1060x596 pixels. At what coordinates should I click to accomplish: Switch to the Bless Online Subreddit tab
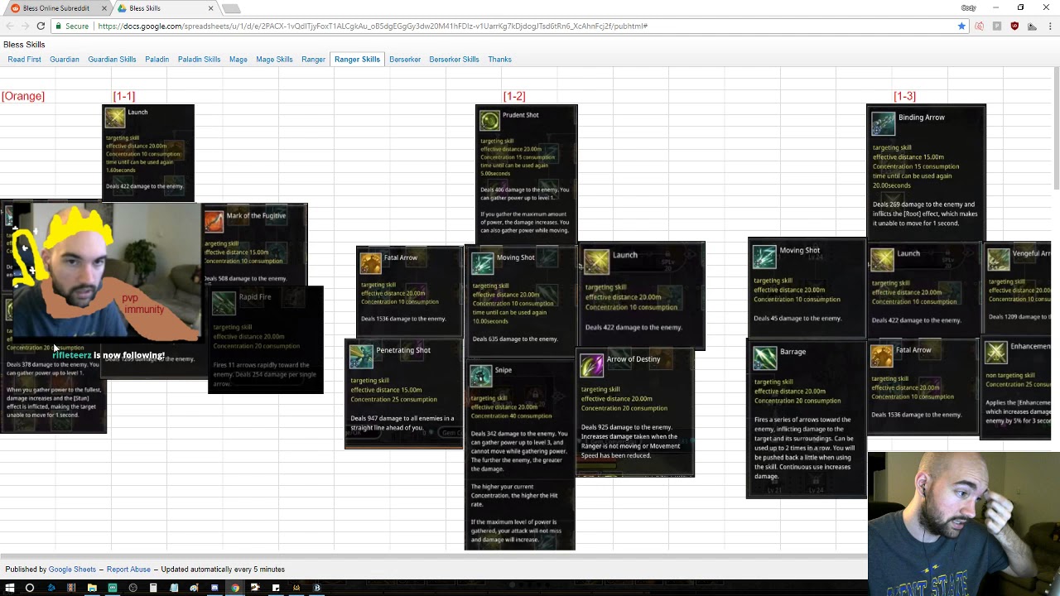pos(56,8)
